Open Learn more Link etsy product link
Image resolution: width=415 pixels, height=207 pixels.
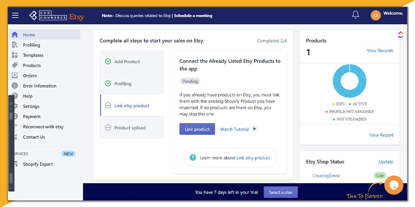tap(253, 158)
